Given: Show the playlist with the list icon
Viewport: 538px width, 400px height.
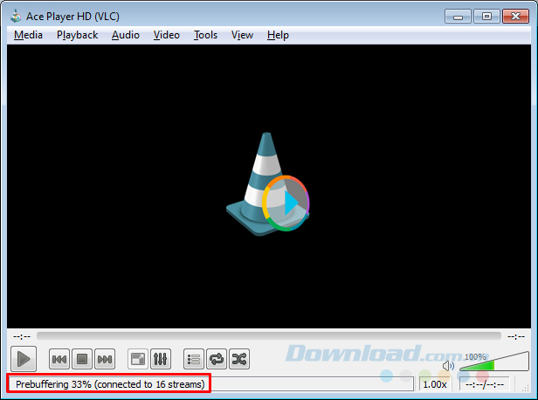Looking at the screenshot, I should pyautogui.click(x=194, y=359).
